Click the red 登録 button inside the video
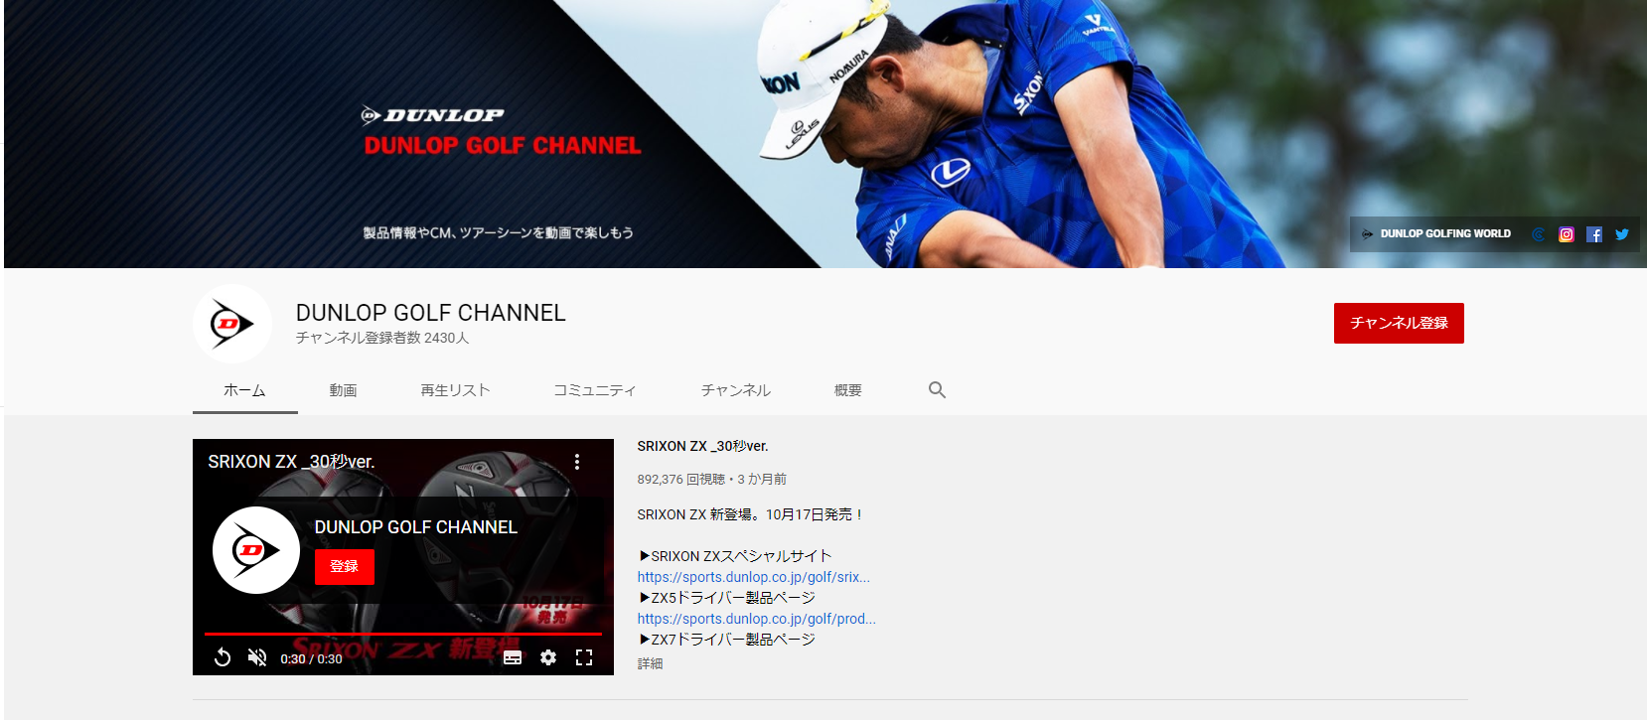Screen dimensions: 1647x720 click(x=345, y=567)
